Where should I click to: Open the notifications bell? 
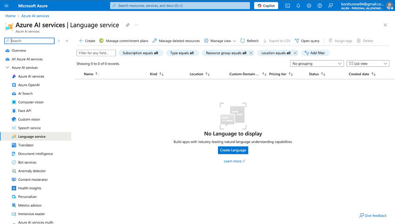[x=298, y=6]
